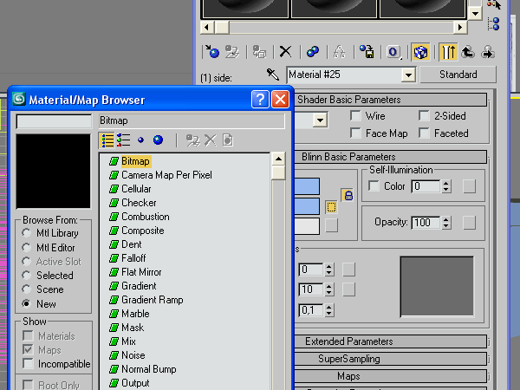This screenshot has height=390, width=520.
Task: Click yellow lock square beside diffuse swatch
Action: point(331,207)
